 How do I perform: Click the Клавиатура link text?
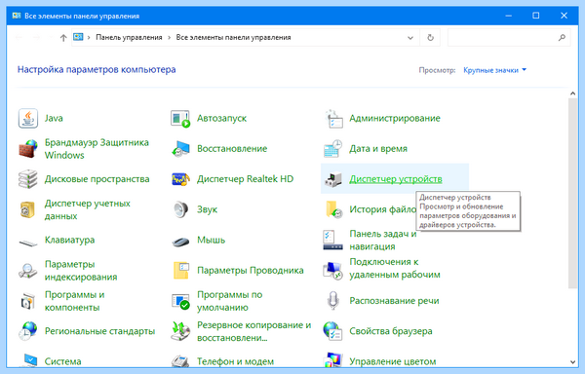70,240
